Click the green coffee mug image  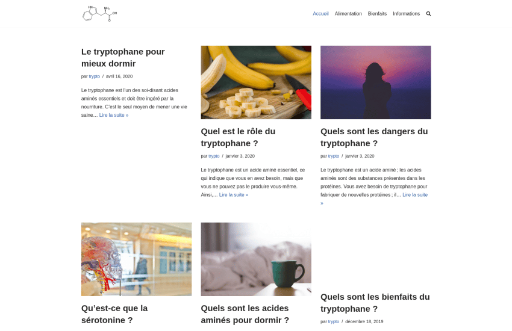pos(256,259)
